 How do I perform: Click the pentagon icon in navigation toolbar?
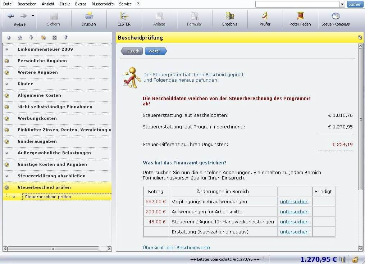pyautogui.click(x=31, y=37)
